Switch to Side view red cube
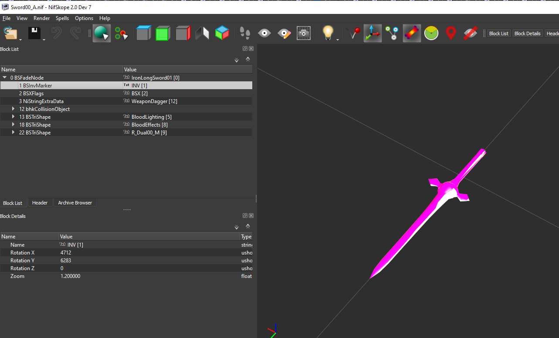 (183, 33)
